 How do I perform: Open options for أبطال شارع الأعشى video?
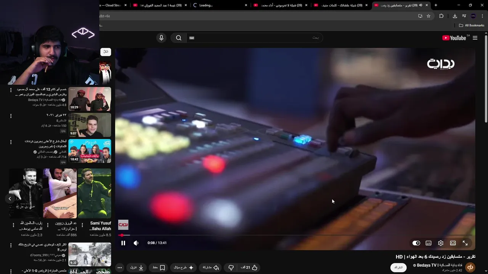[x=11, y=142]
